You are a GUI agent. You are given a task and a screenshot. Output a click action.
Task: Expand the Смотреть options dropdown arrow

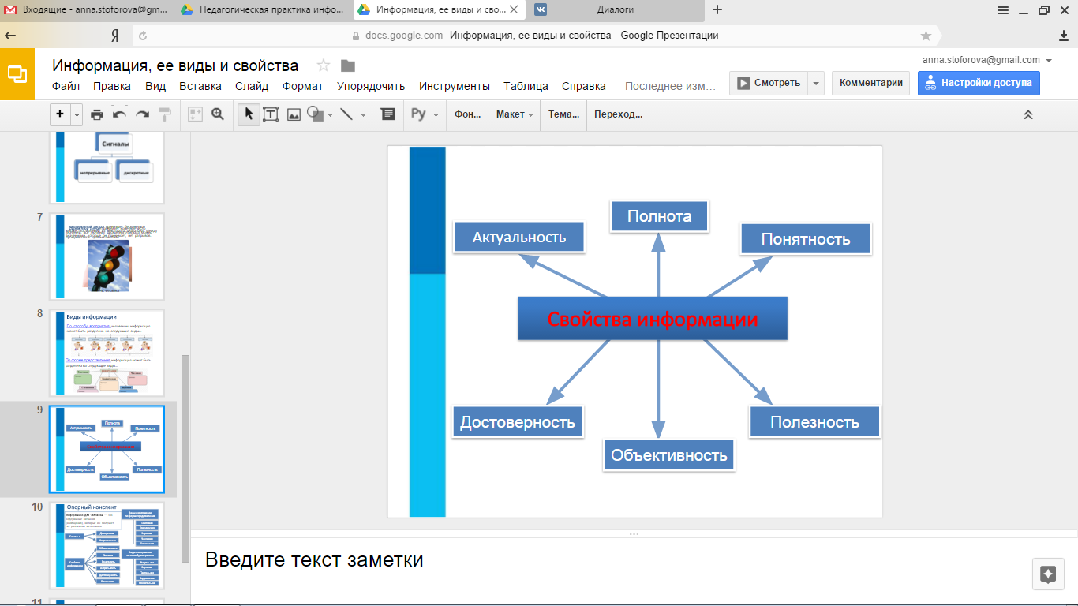coord(816,83)
